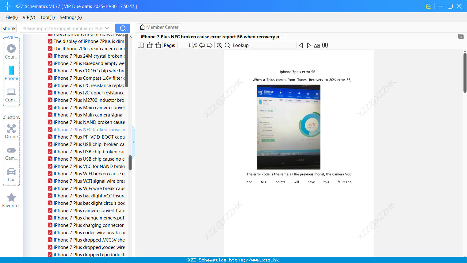
Task: Click the Page number field
Action: click(x=185, y=45)
